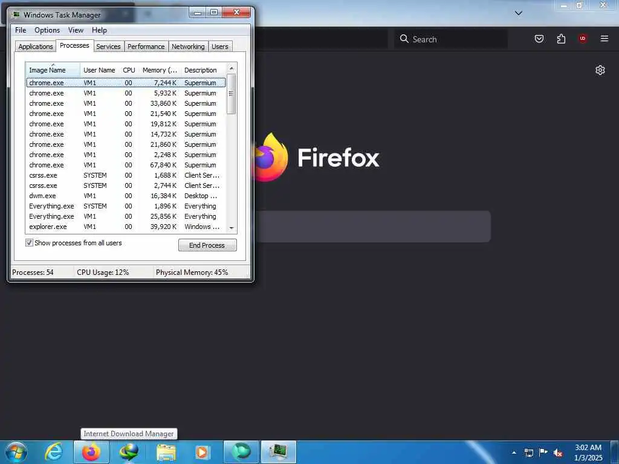Click the process list scroll up arrow

tap(232, 68)
